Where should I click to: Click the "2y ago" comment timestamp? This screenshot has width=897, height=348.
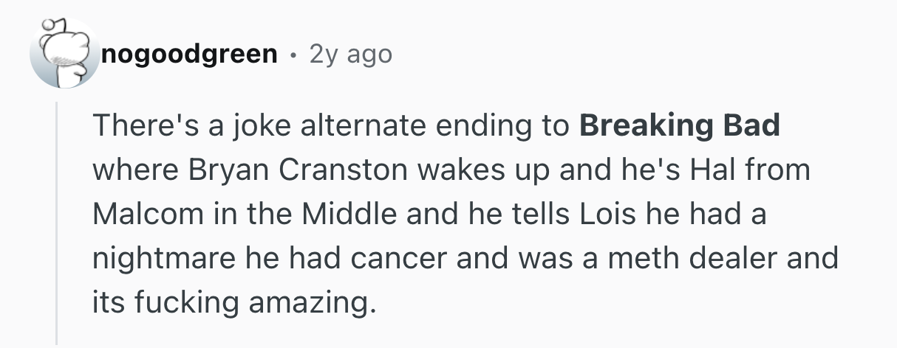pyautogui.click(x=350, y=54)
